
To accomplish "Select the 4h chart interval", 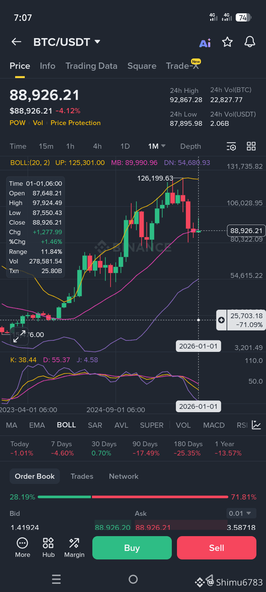I will (x=97, y=146).
